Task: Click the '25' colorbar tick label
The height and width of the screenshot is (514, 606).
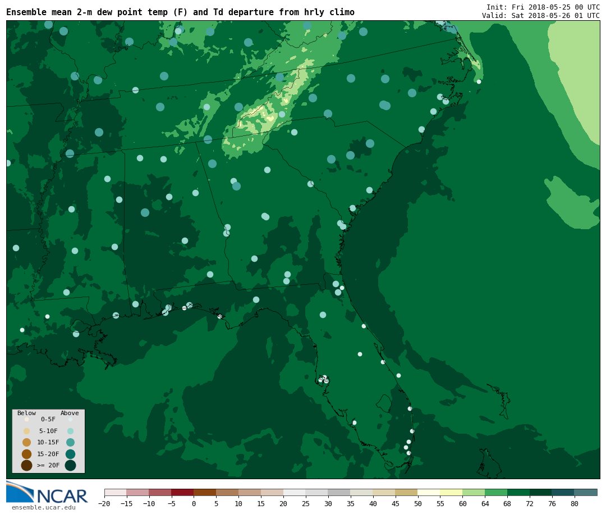Action: point(306,503)
